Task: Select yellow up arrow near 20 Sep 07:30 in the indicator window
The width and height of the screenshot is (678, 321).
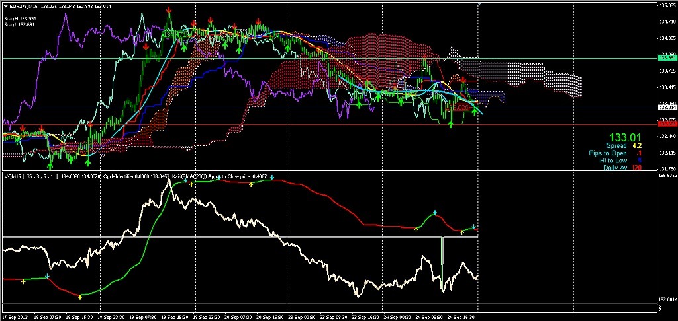Action: 251,185
